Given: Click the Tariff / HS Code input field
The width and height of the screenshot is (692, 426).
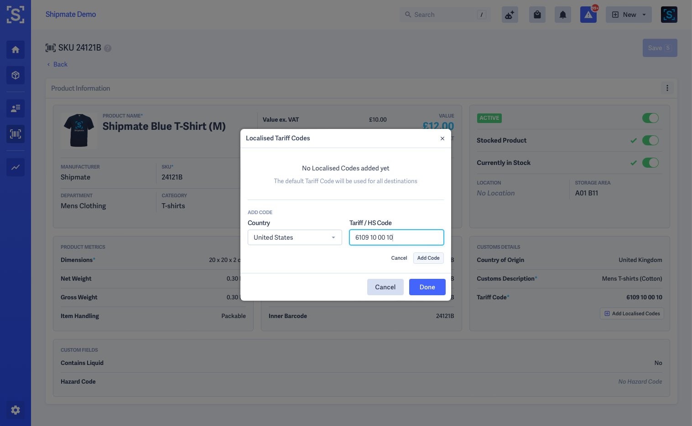Looking at the screenshot, I should point(396,237).
